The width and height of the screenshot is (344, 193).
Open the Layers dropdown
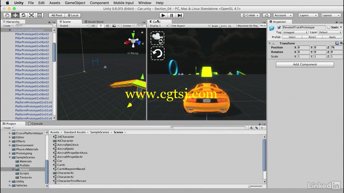308,15
